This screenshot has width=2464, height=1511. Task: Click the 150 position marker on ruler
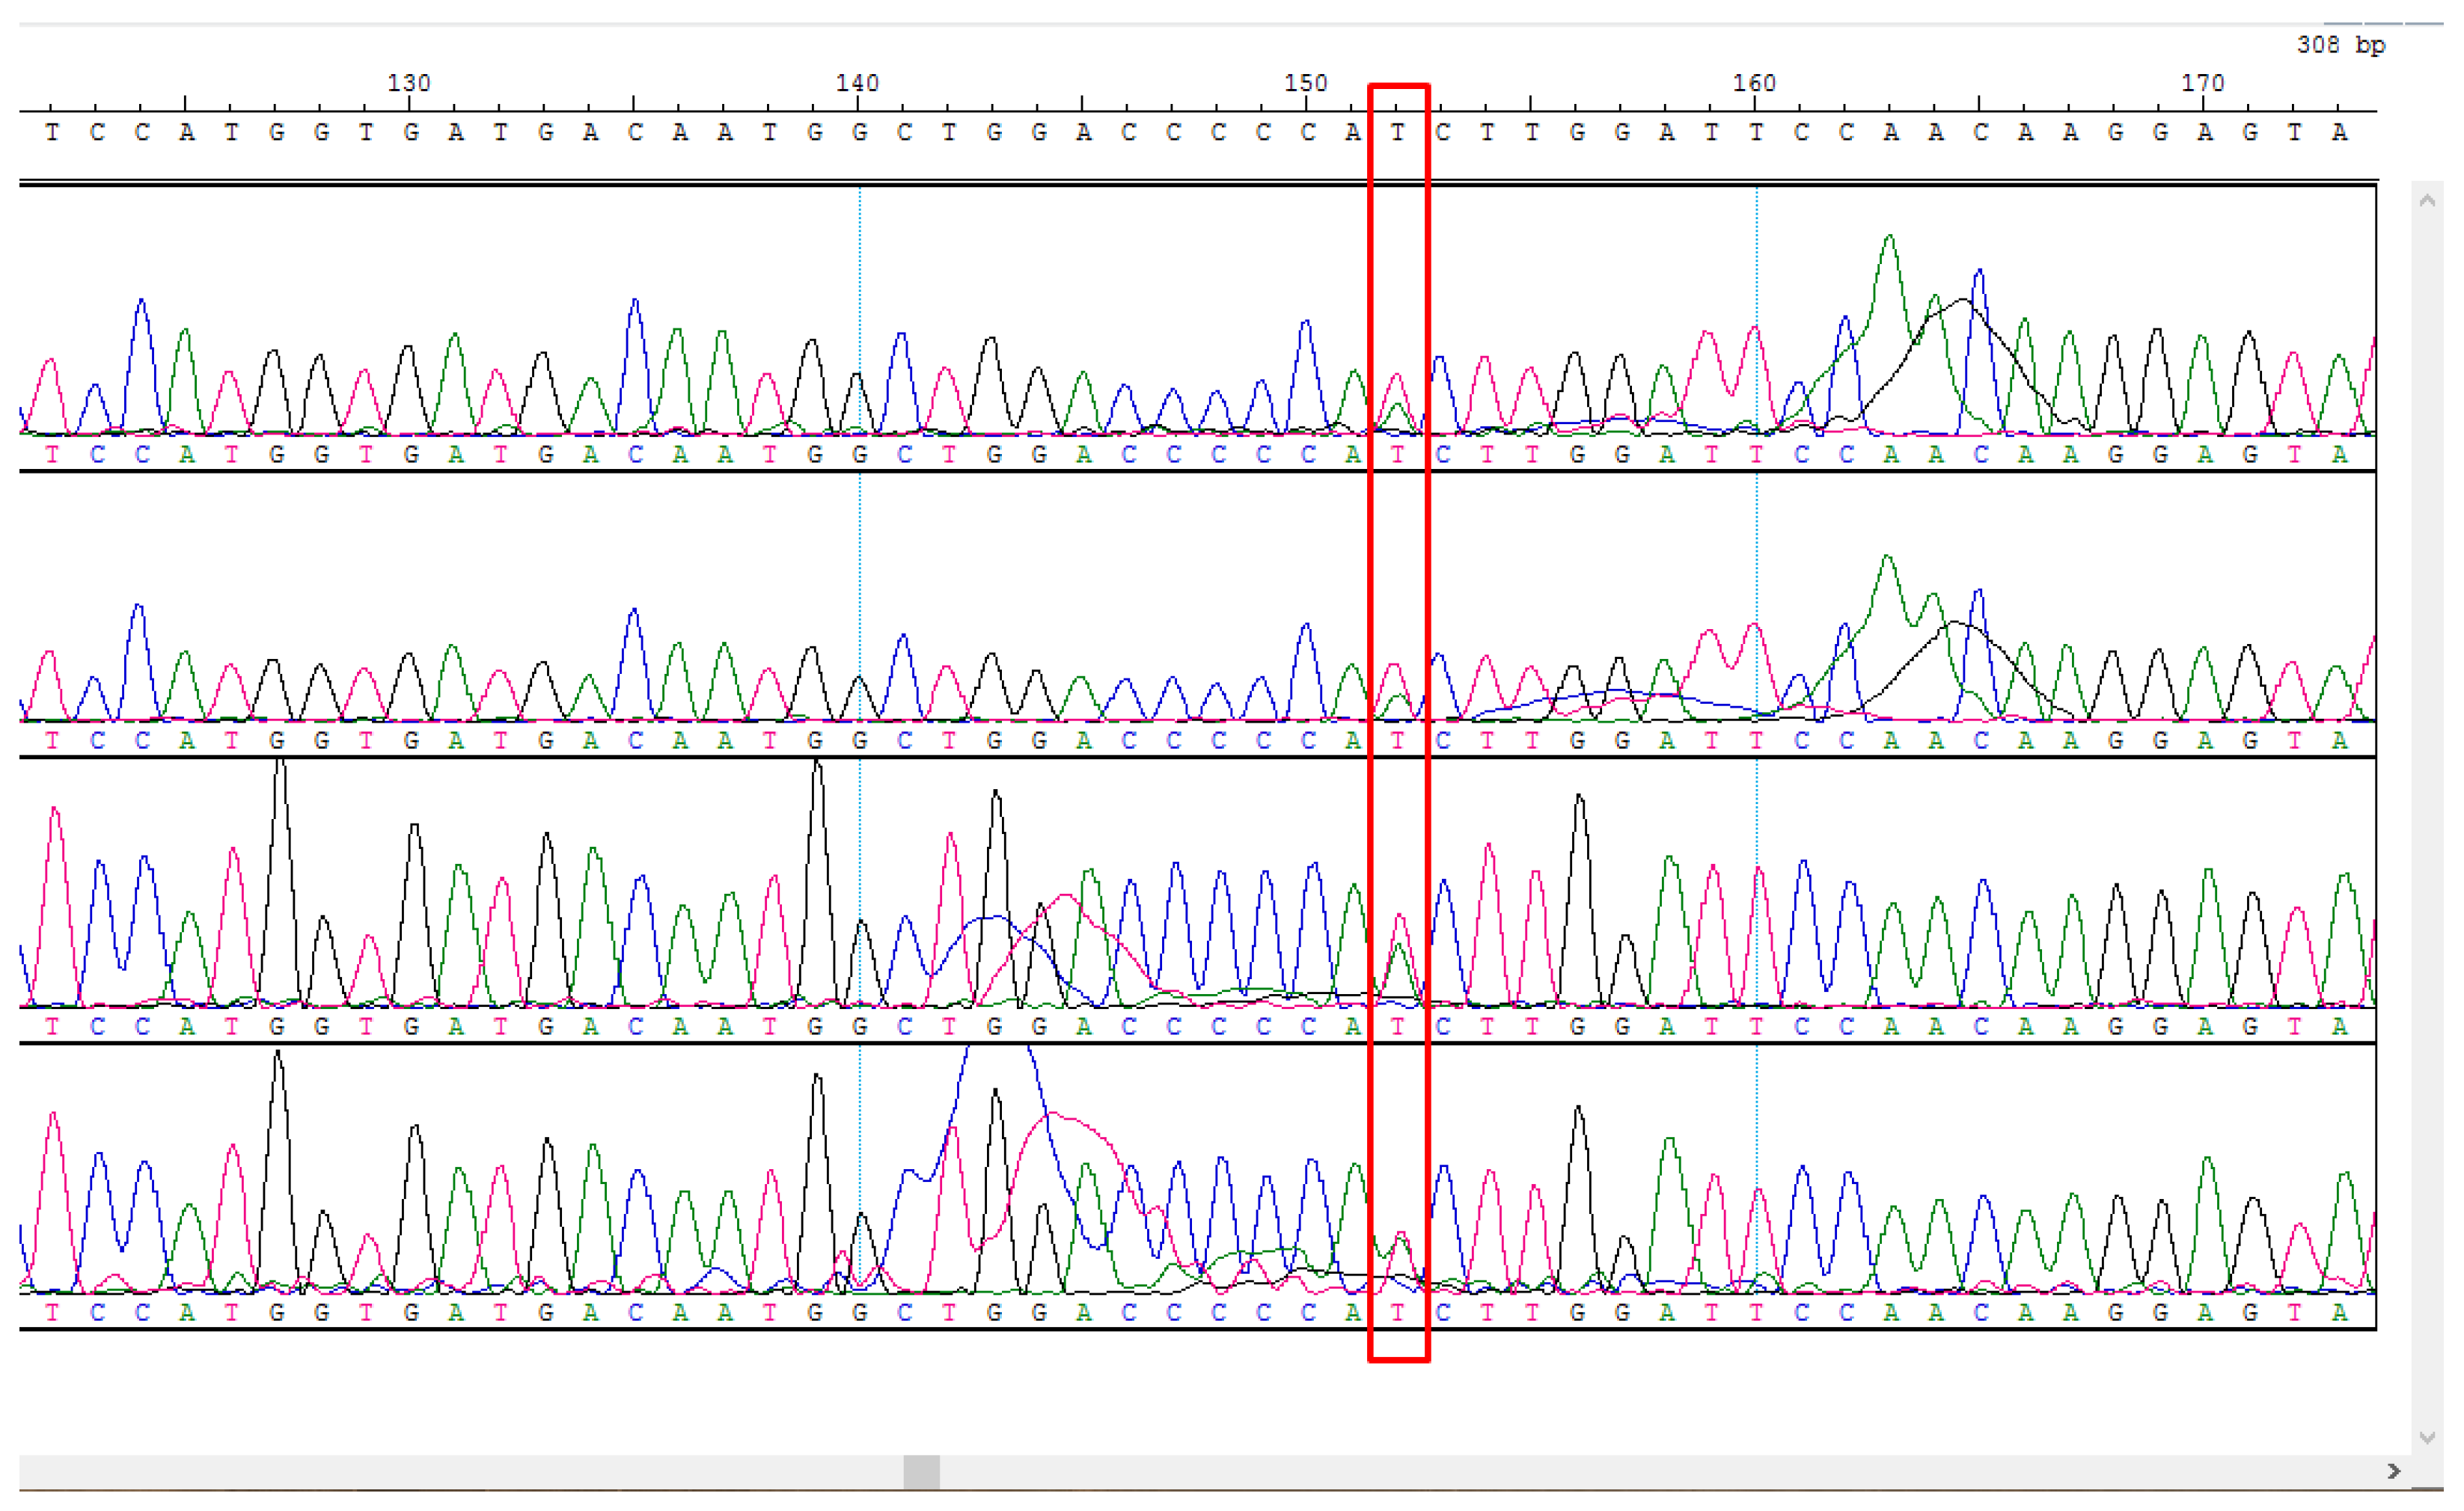(x=1305, y=83)
